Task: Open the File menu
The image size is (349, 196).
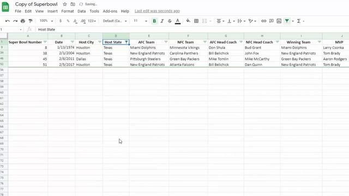Action: click(18, 11)
